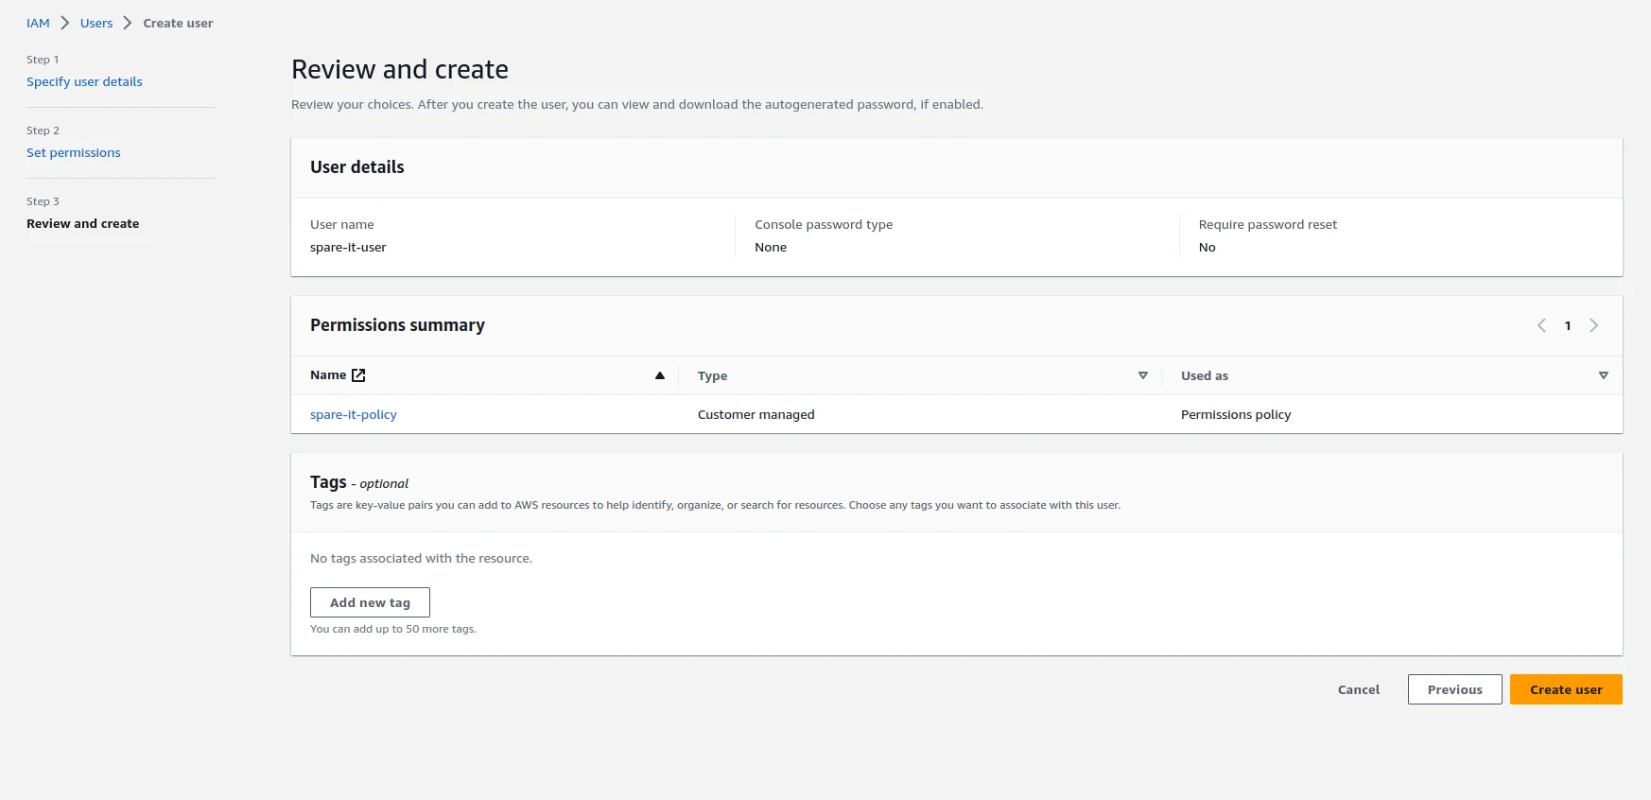The image size is (1651, 800).
Task: Open the spare-it-policy link
Action: (x=354, y=414)
